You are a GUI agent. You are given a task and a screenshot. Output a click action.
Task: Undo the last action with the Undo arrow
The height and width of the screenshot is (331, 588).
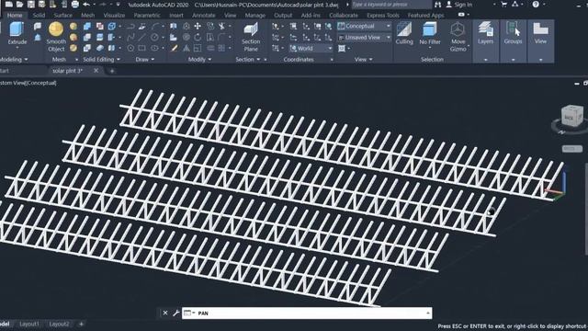tap(86, 5)
